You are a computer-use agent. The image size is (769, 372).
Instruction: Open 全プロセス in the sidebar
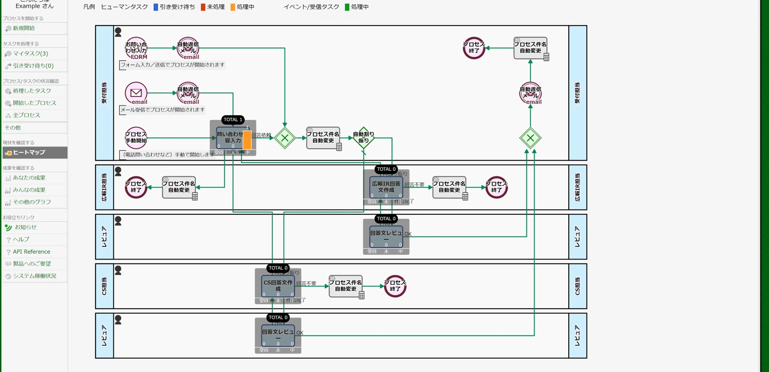point(26,115)
